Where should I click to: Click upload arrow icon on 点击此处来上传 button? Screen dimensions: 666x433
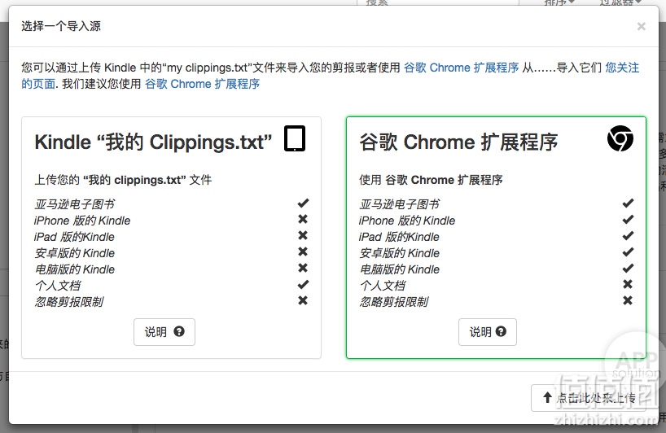pyautogui.click(x=547, y=397)
